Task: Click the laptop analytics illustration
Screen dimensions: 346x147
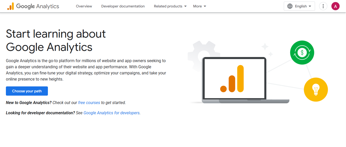Action: tap(246, 80)
